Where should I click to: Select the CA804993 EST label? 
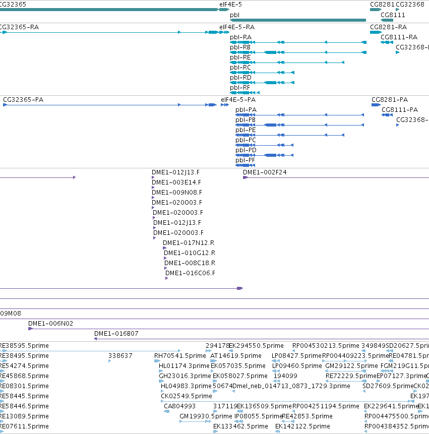[x=179, y=406]
